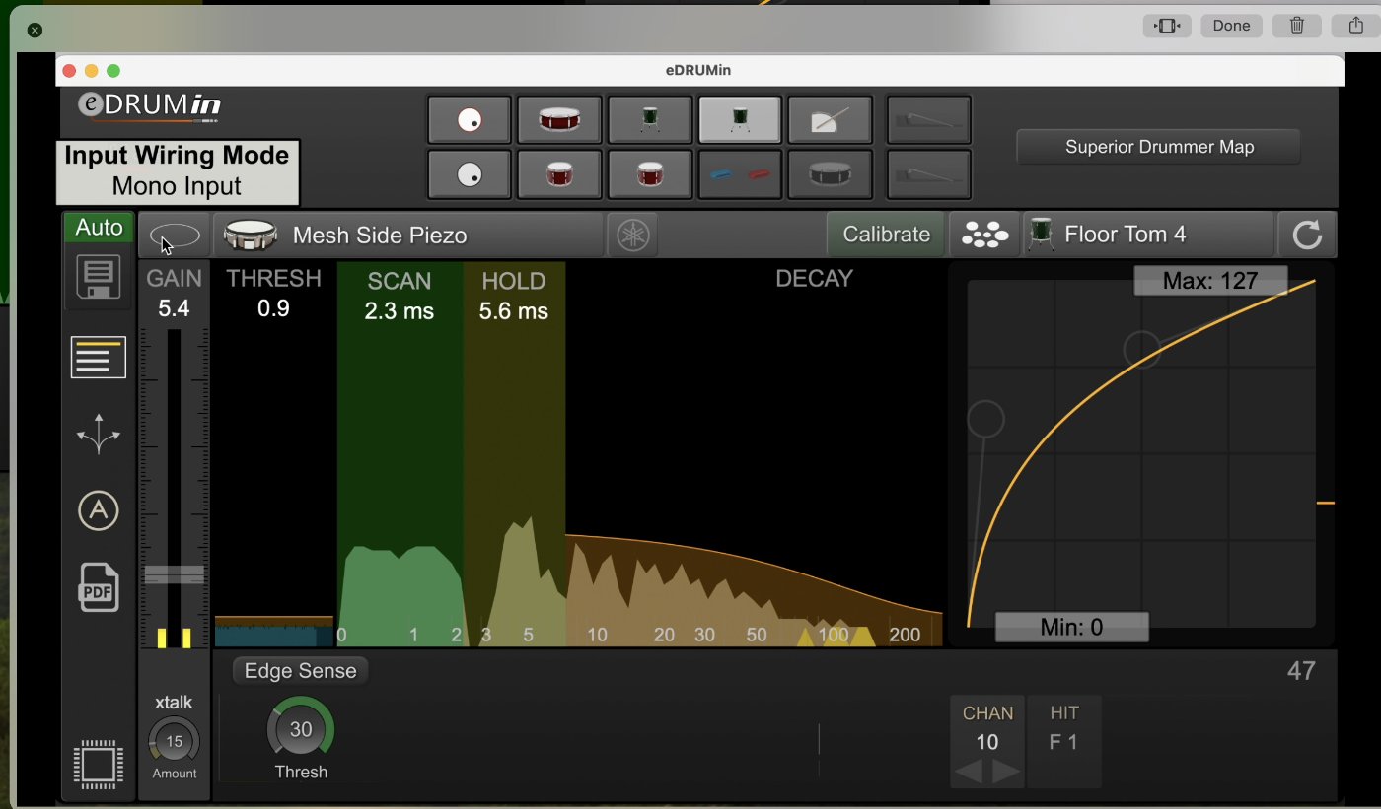Click the Superior Drummer Map button
The image size is (1381, 809).
pyautogui.click(x=1159, y=147)
